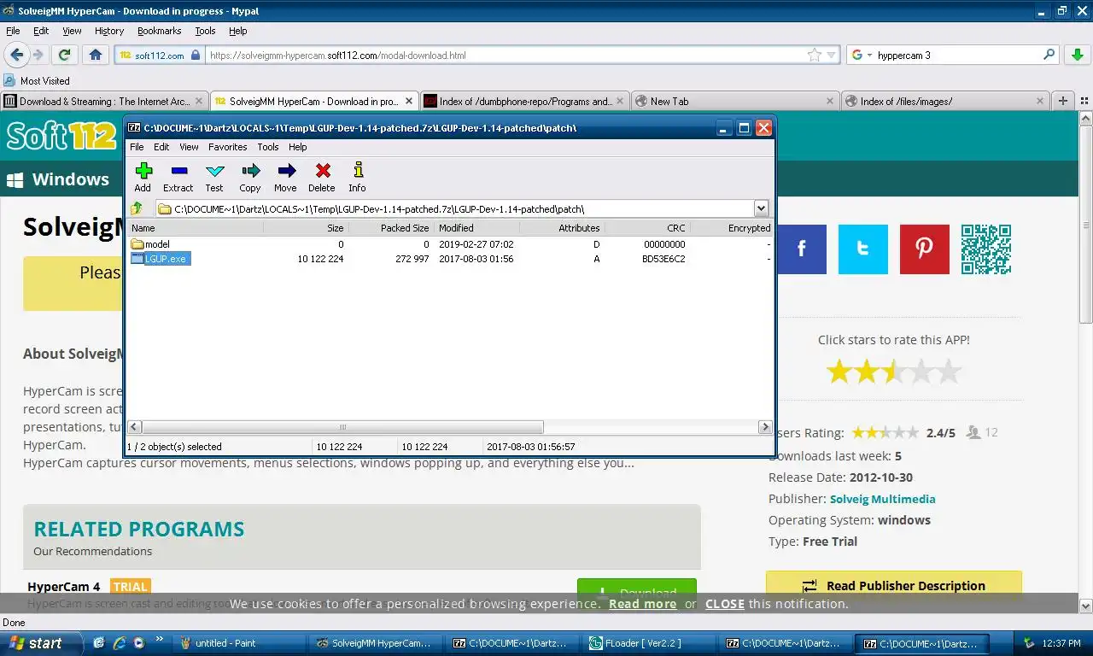Select the model folder icon
The width and height of the screenshot is (1093, 656).
pos(137,244)
